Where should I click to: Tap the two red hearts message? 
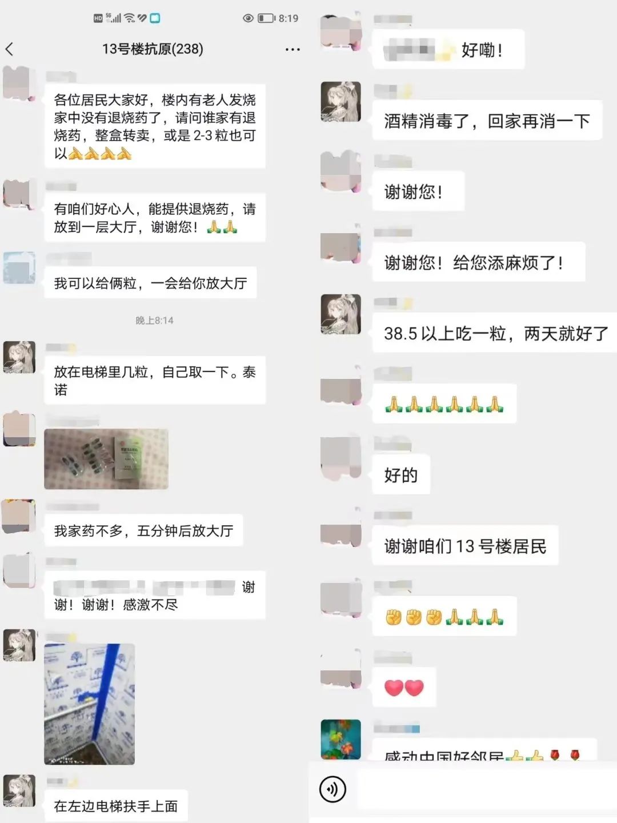coord(404,687)
